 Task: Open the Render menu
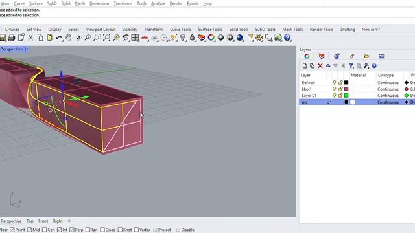176,3
